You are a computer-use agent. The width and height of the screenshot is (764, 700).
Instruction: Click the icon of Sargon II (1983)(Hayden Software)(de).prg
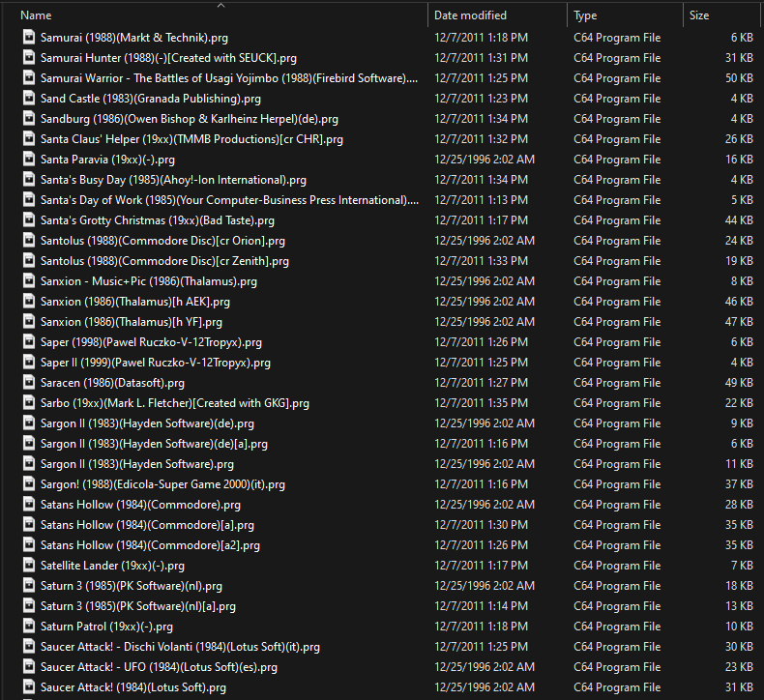point(29,423)
